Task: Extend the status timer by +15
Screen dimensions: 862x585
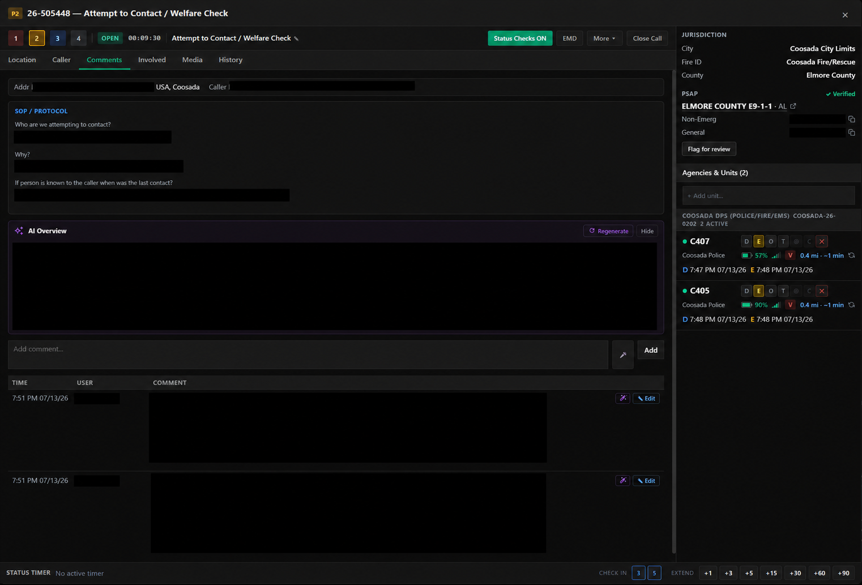Action: click(x=771, y=573)
